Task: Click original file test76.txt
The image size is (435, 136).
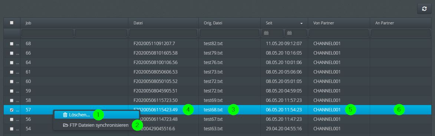Action: pyautogui.click(x=213, y=62)
